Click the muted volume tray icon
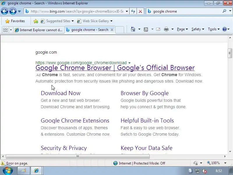233x175 pixels. tap(204, 171)
